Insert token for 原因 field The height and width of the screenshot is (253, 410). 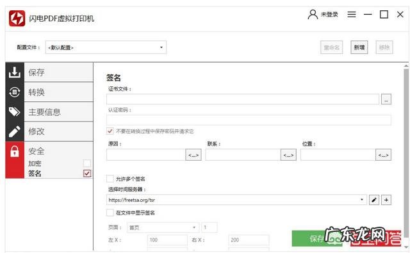click(193, 155)
